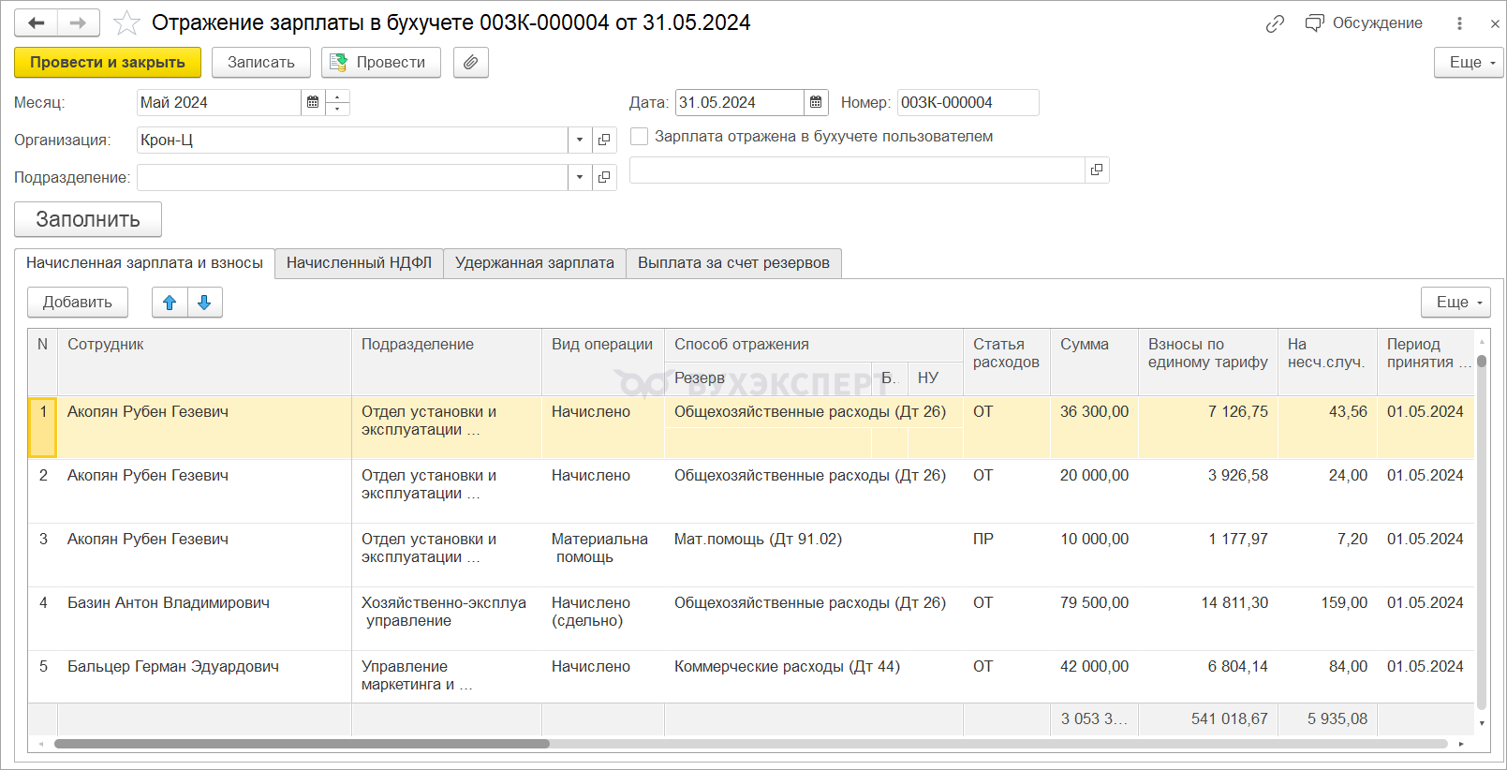
Task: Move row up with blue arrow
Action: 170,303
